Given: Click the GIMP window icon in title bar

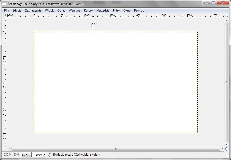Looking at the screenshot, I should click(x=4, y=4).
